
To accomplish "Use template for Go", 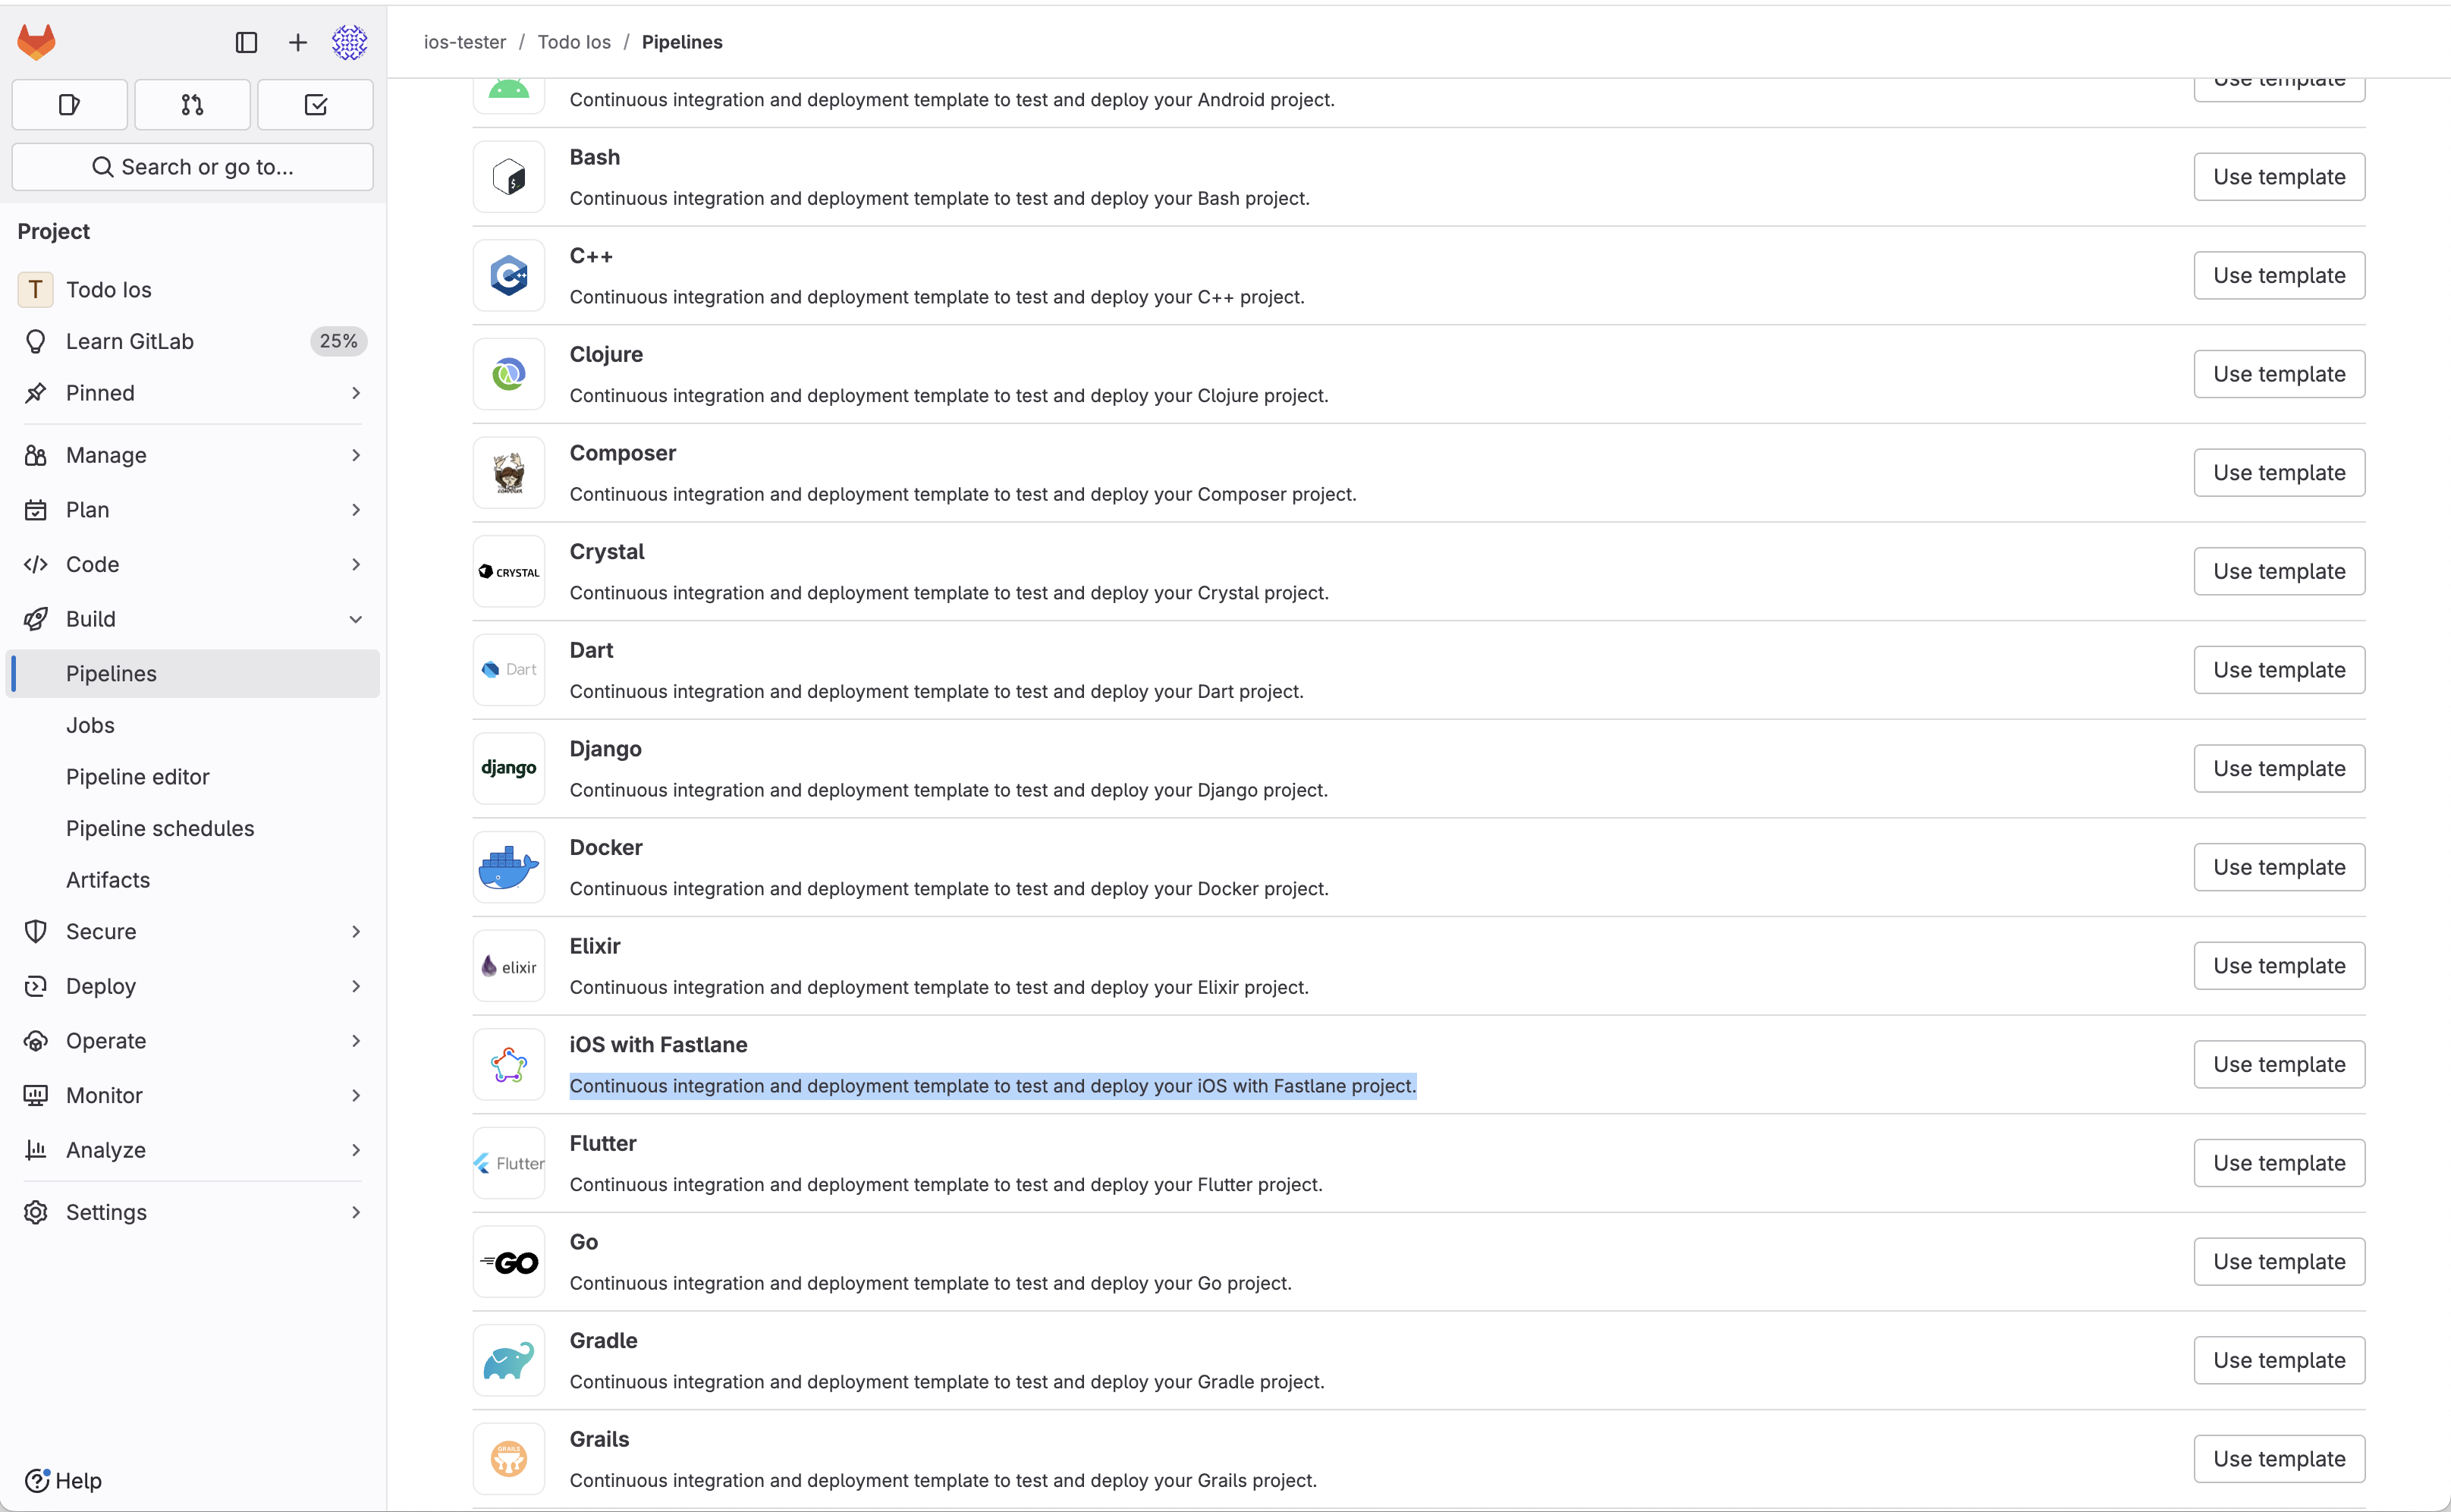I will coord(2279,1262).
